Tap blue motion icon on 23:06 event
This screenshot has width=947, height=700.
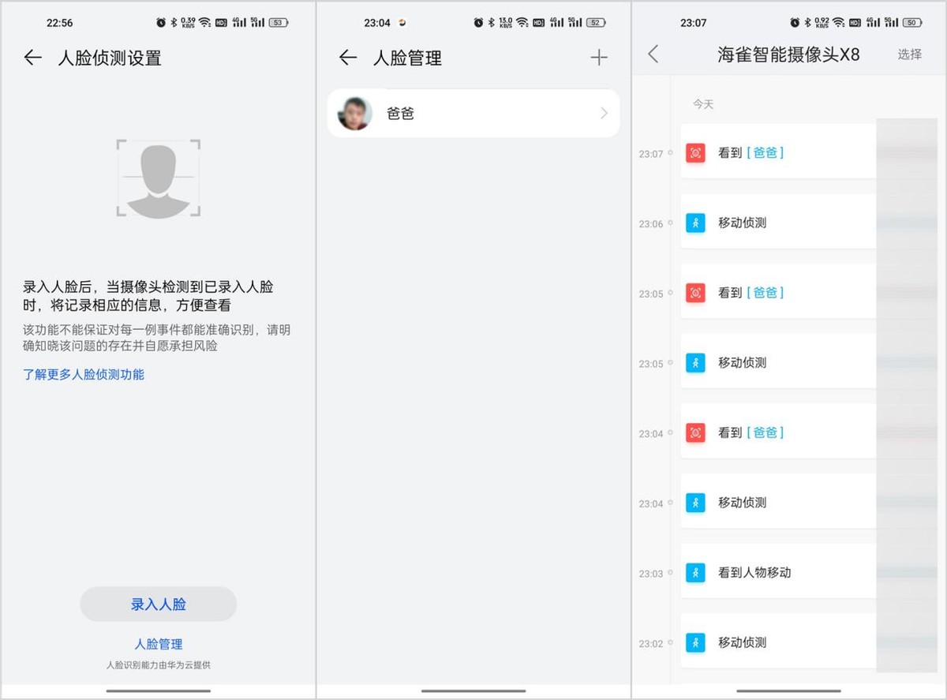(x=695, y=223)
